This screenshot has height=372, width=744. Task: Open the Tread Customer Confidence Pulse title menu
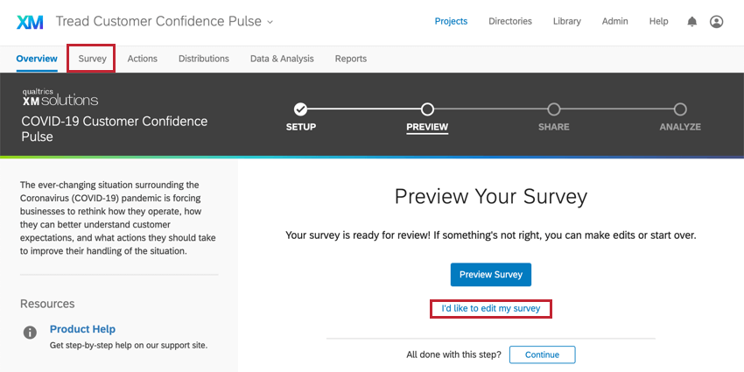(x=159, y=21)
